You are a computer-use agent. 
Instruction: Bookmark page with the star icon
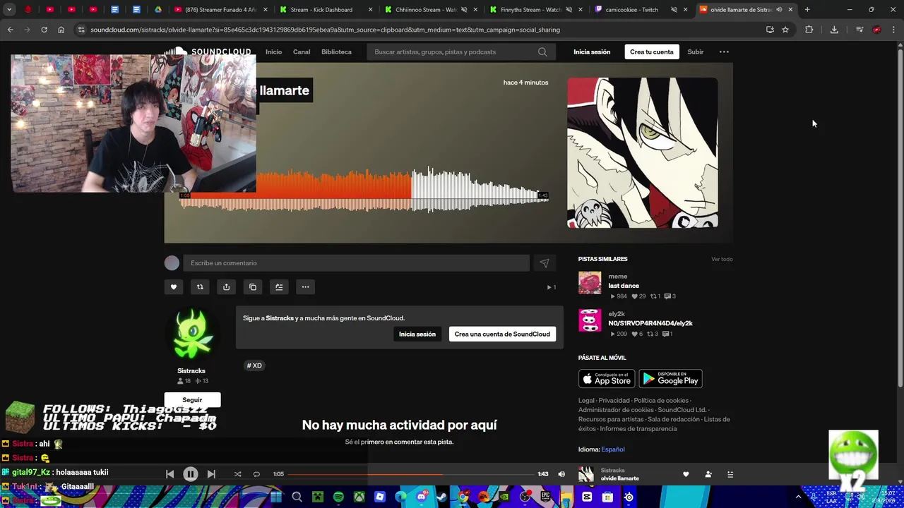pos(785,30)
